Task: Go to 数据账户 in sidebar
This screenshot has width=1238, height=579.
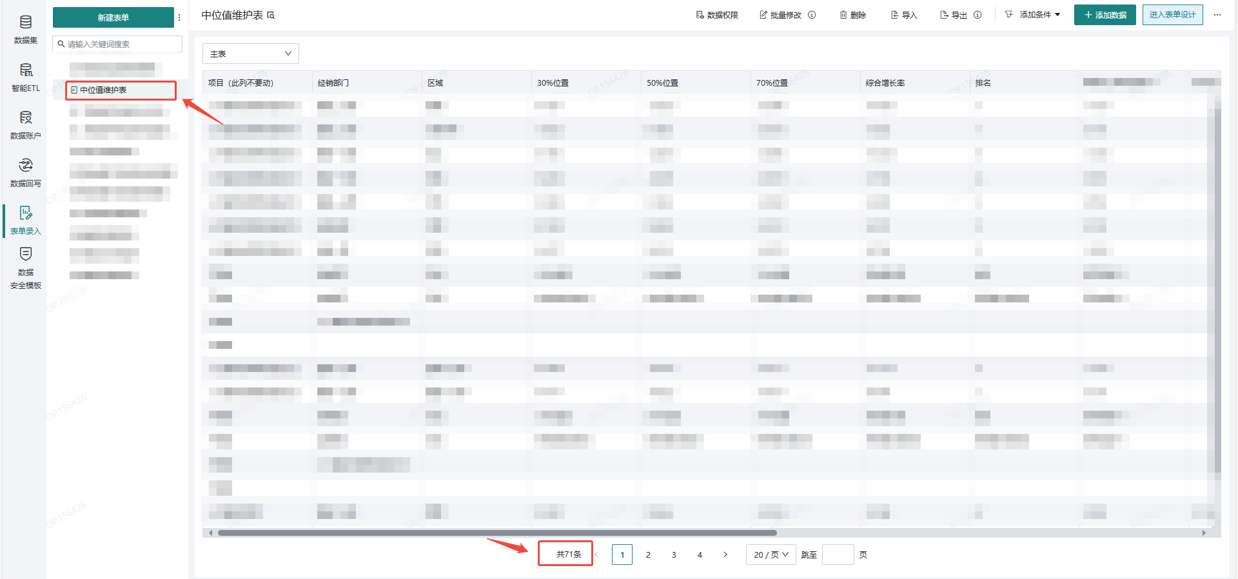Action: click(26, 124)
